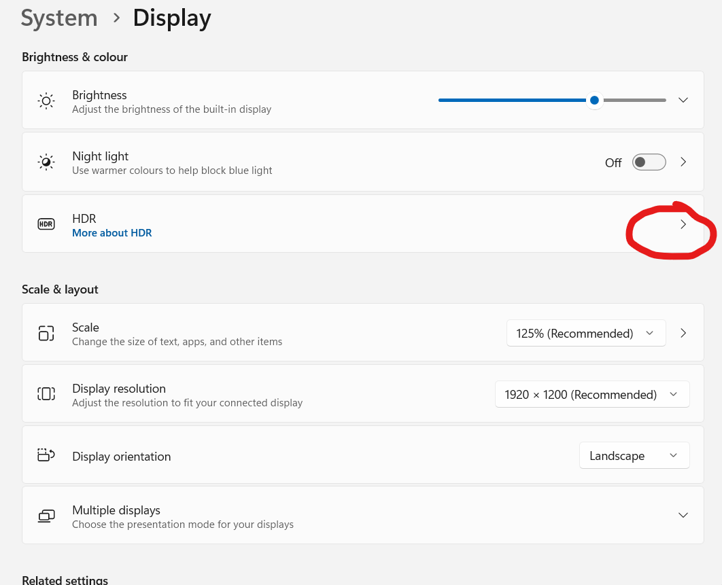This screenshot has width=722, height=585.
Task: Click the Display page title
Action: 172,18
